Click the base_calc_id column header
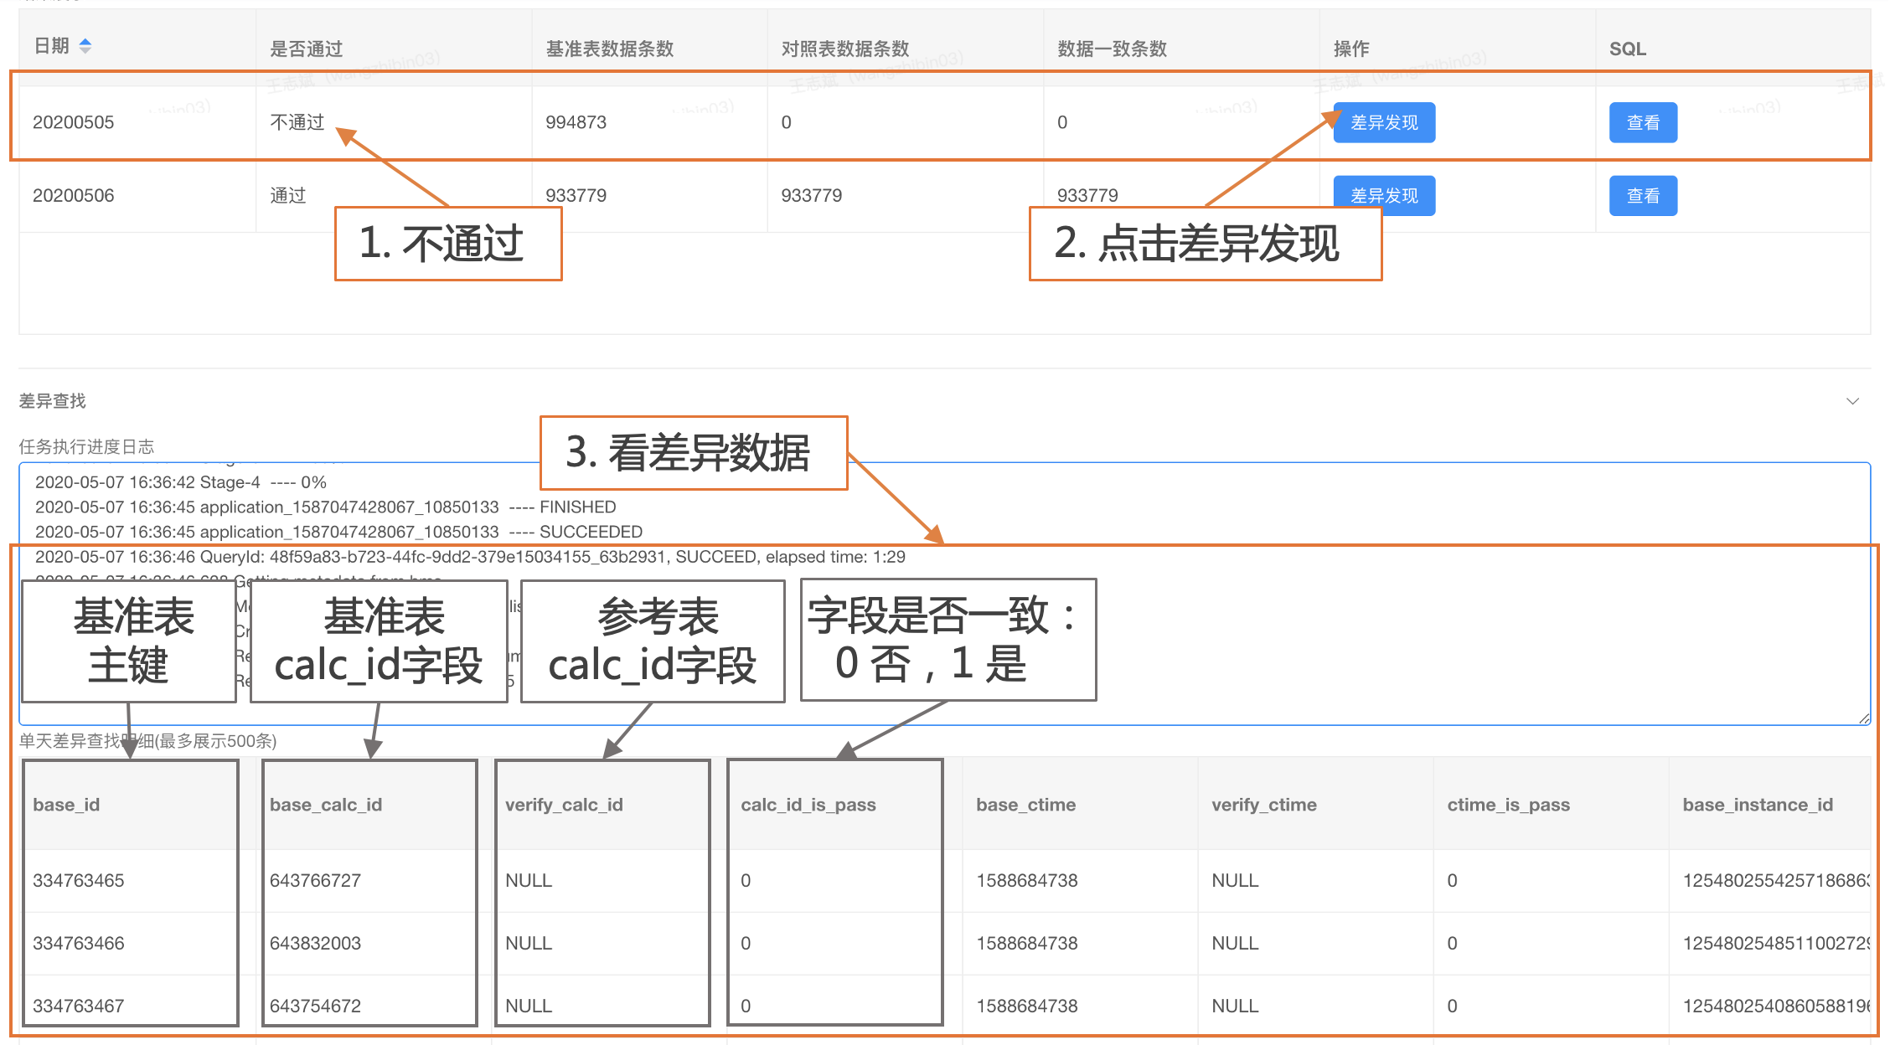This screenshot has height=1045, width=1890. (326, 805)
